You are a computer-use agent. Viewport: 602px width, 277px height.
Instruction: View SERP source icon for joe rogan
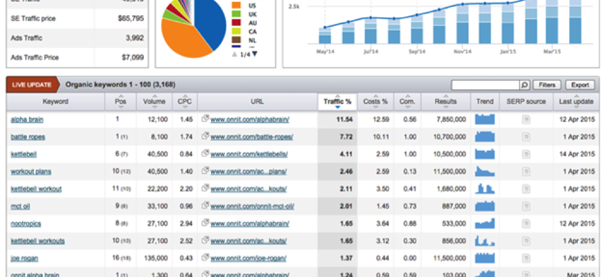[526, 259]
